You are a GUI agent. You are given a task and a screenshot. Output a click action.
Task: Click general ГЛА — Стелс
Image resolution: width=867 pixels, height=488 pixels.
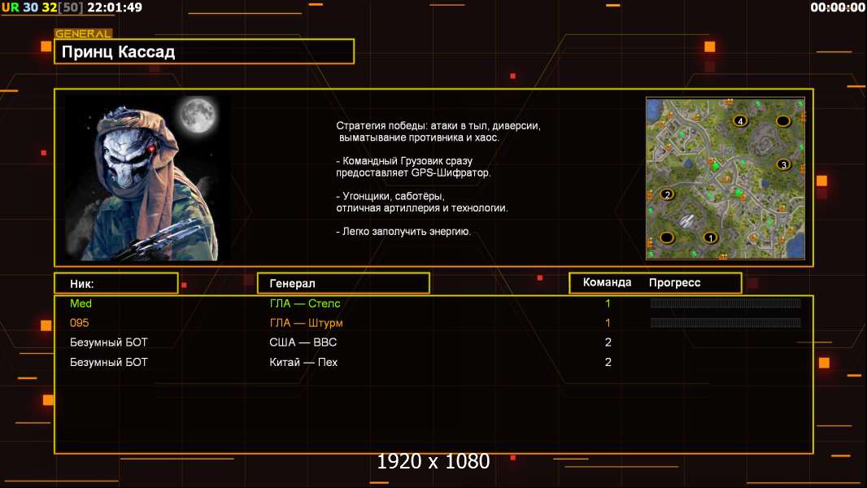(305, 303)
